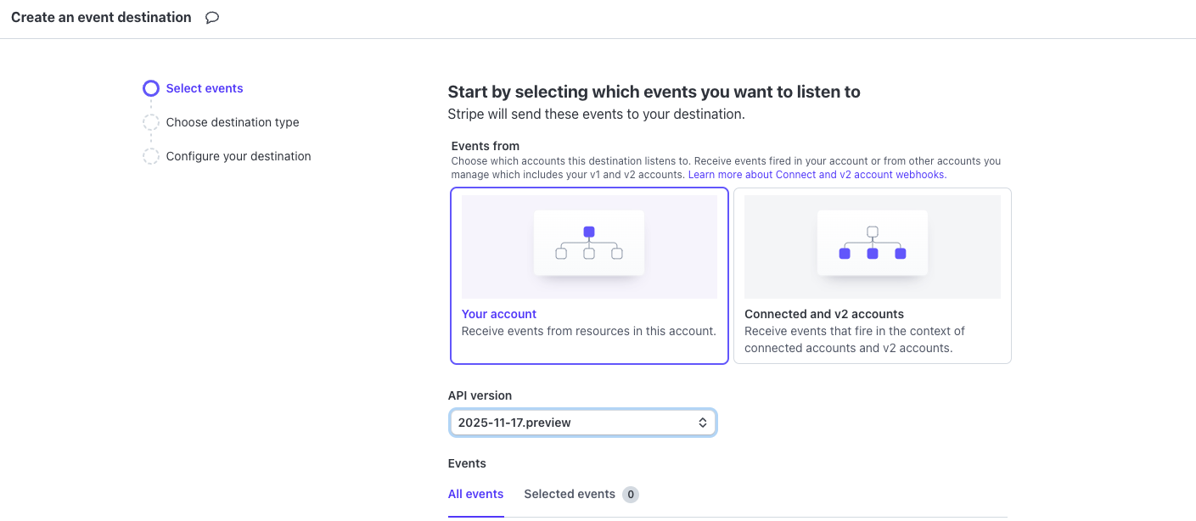This screenshot has height=521, width=1196.
Task: Click the Your account link label
Action: pyautogui.click(x=498, y=314)
